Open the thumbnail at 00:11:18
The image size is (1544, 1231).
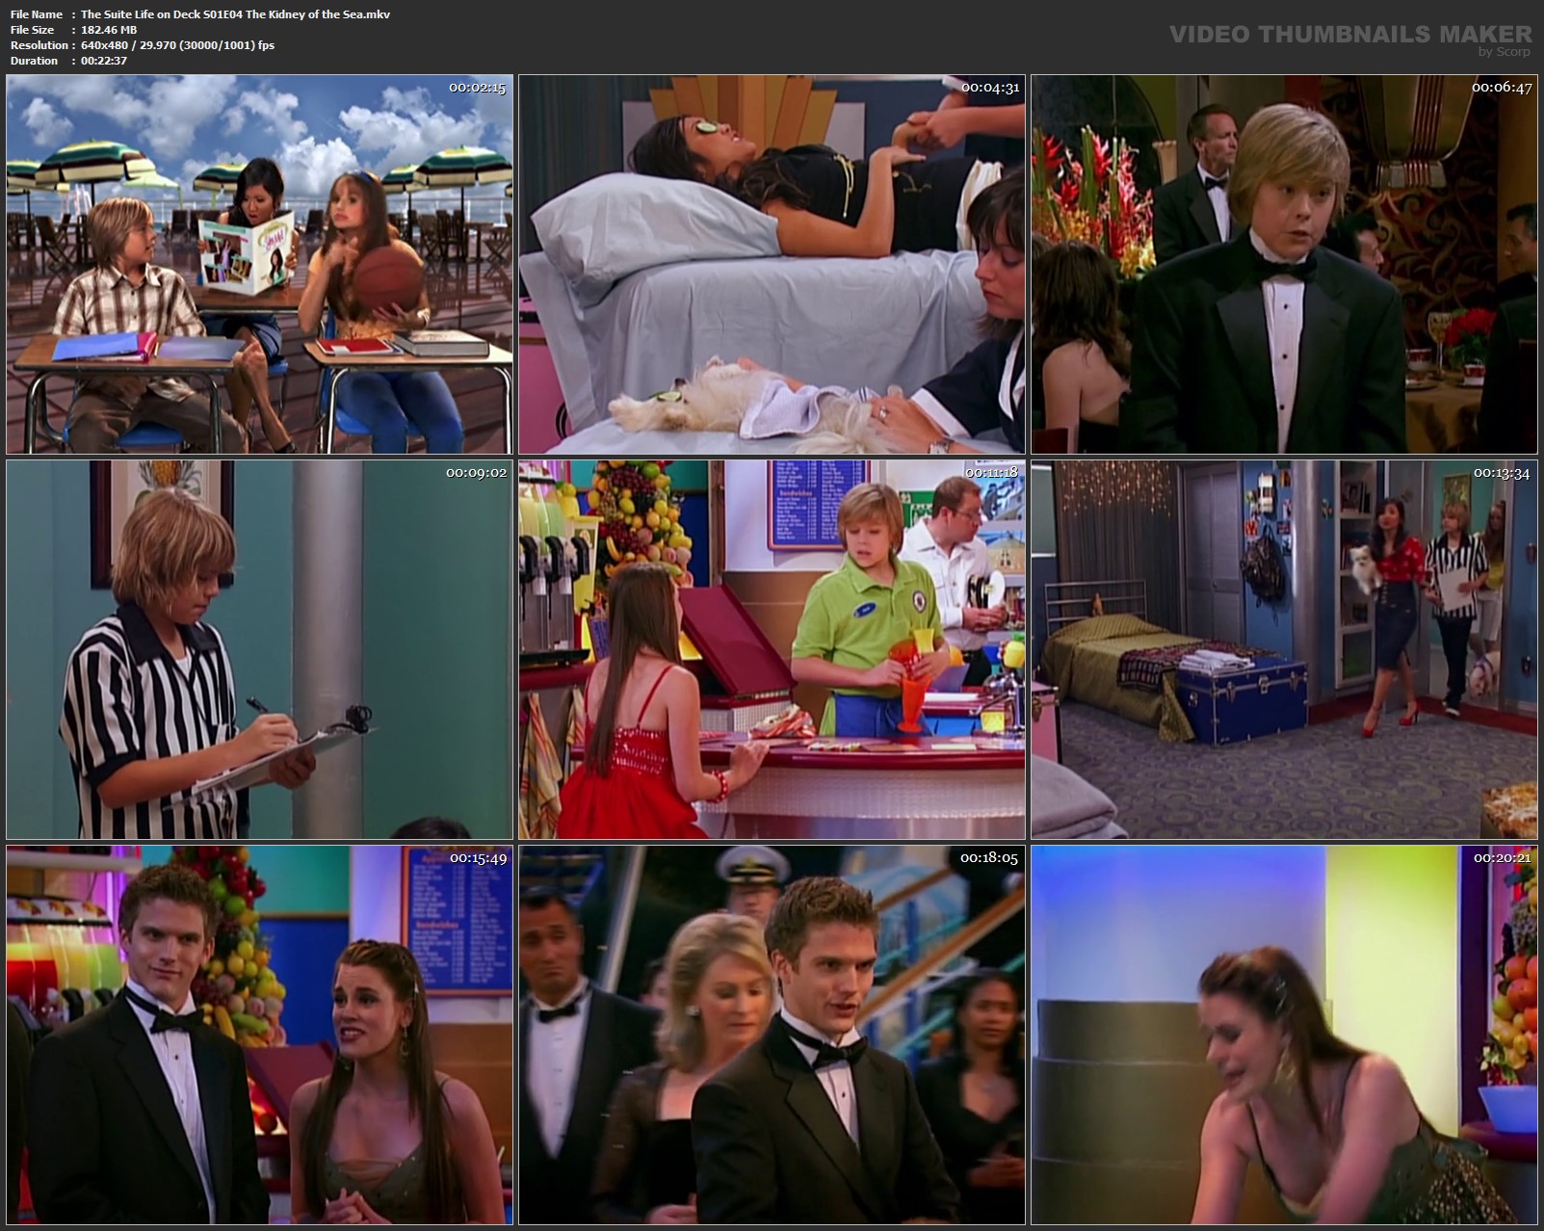point(772,649)
